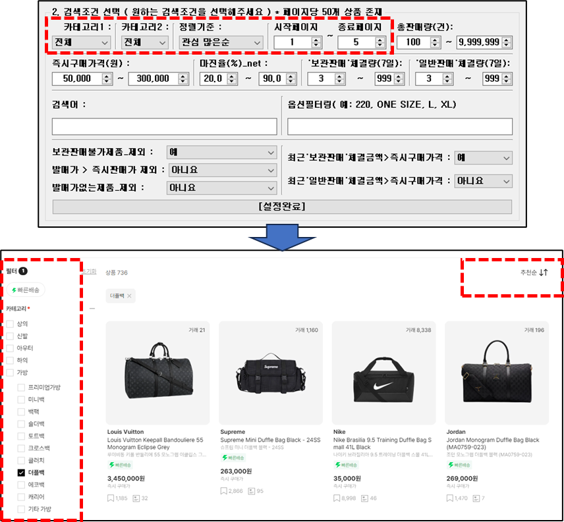564x522 pixels.
Task: Click the review icon showing 32
Action: pyautogui.click(x=136, y=498)
